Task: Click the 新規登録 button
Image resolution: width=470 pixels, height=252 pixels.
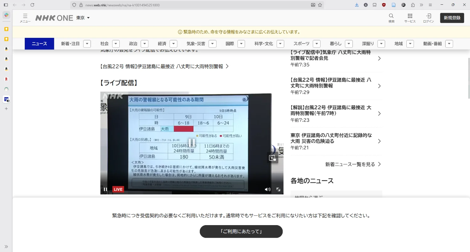Action: click(x=452, y=18)
